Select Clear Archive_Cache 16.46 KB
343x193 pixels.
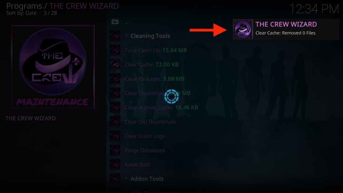(161, 108)
